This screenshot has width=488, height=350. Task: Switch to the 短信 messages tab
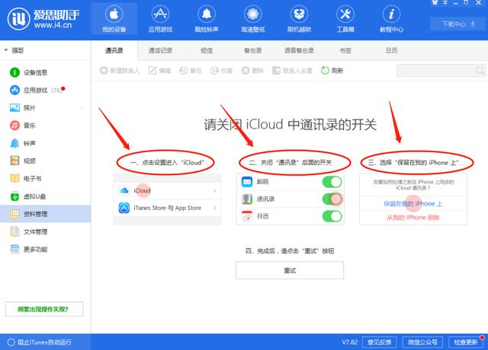pos(207,51)
